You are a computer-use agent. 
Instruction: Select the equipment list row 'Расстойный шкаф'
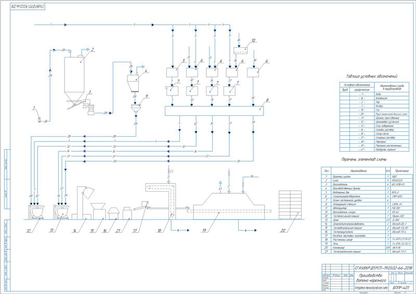(367, 239)
